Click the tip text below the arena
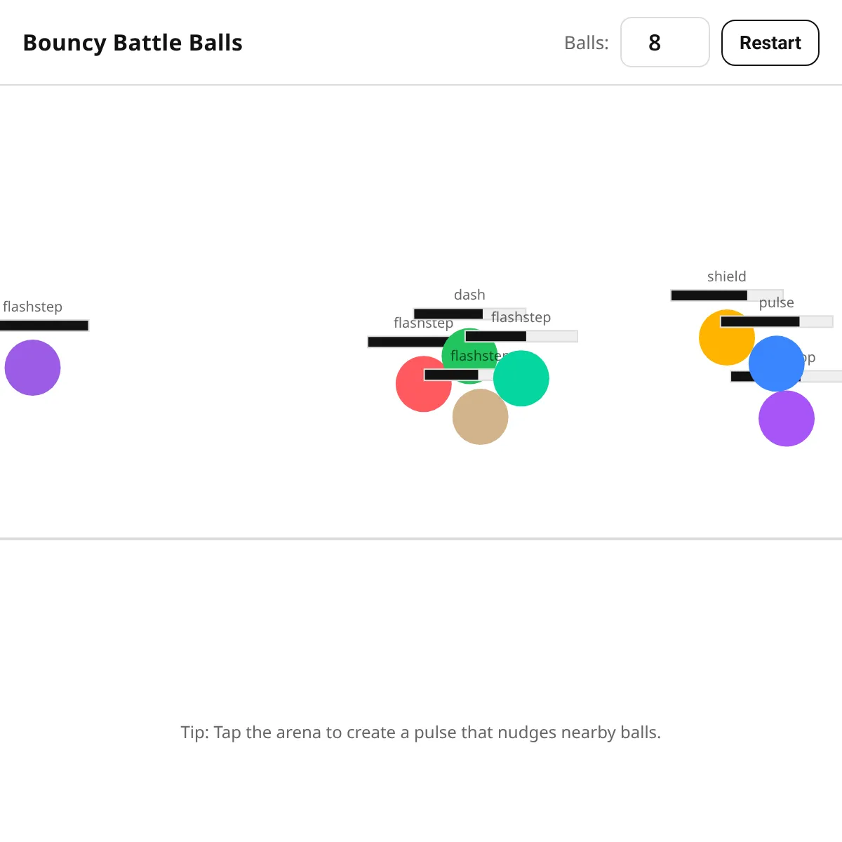Image resolution: width=842 pixels, height=842 pixels. 421,733
